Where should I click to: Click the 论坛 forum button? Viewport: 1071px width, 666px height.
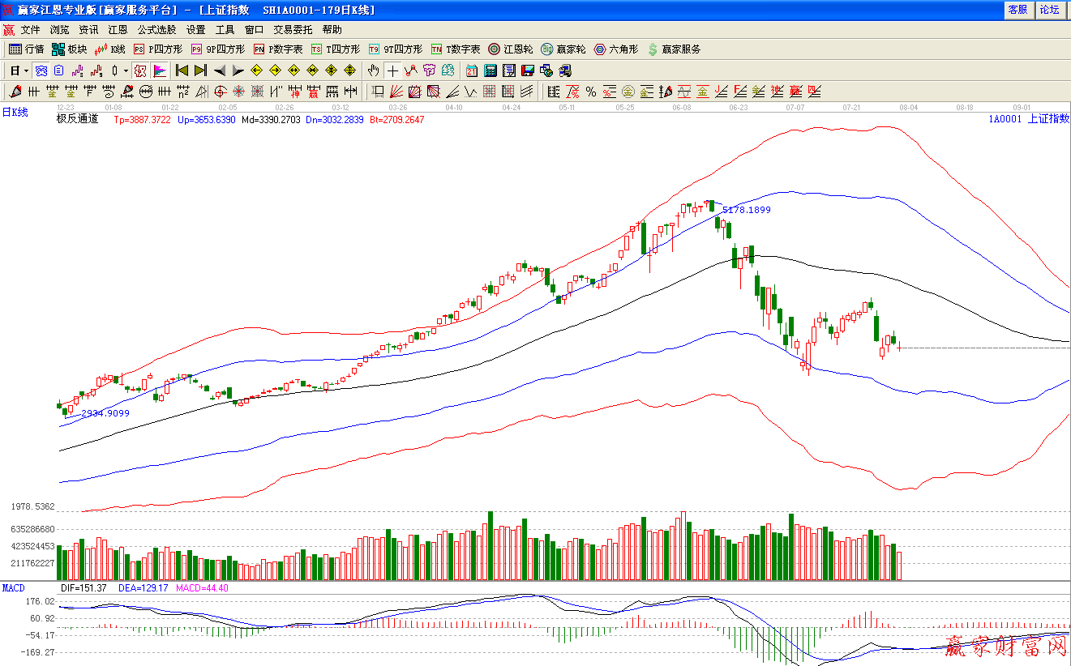1050,10
